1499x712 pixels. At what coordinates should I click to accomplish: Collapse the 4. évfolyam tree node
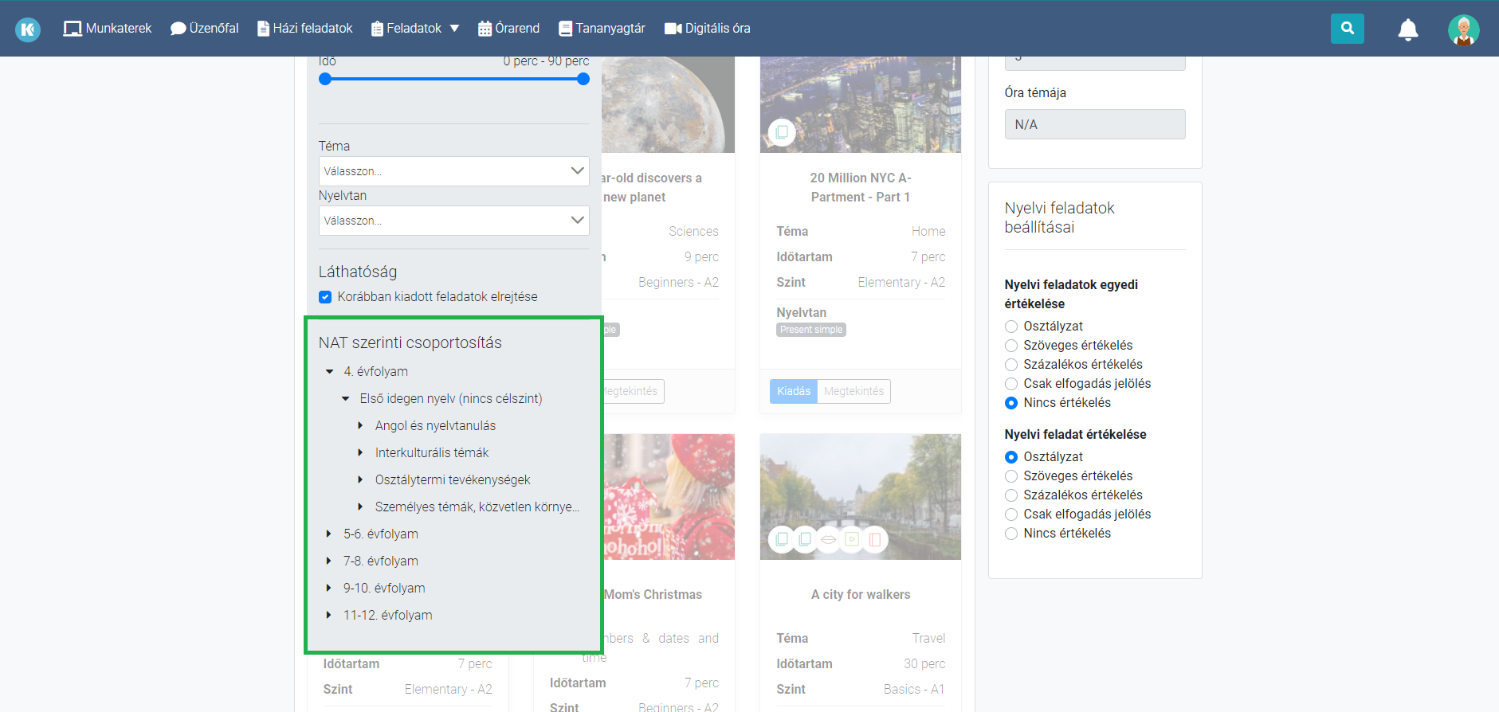tap(329, 372)
